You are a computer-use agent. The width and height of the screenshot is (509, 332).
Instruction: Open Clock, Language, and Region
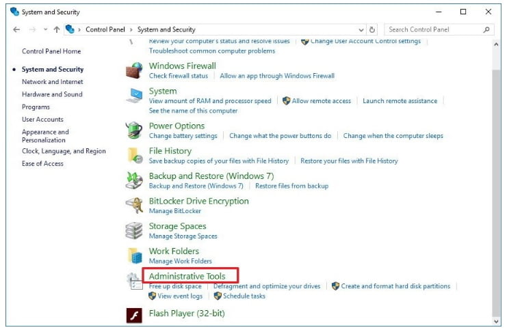click(64, 151)
